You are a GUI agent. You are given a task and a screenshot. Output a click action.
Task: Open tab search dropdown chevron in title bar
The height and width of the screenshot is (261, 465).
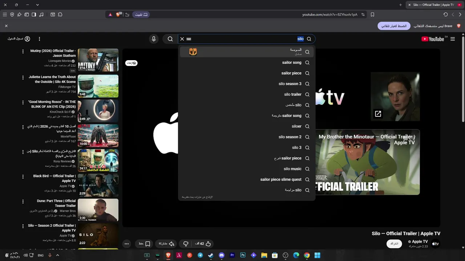pos(37,5)
